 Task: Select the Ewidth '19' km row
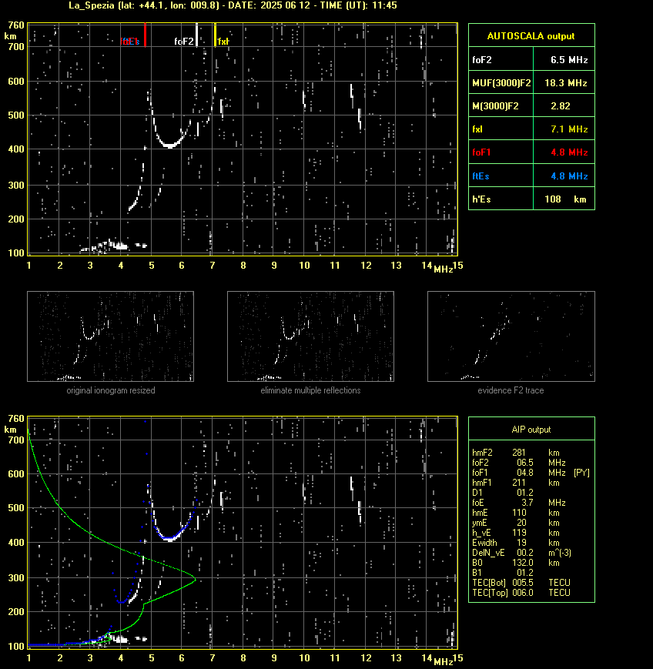[516, 543]
